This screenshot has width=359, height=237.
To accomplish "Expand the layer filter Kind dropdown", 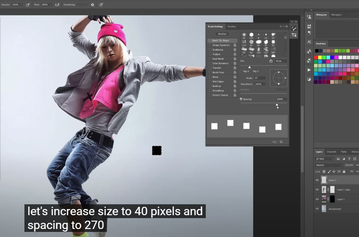I will (325, 159).
